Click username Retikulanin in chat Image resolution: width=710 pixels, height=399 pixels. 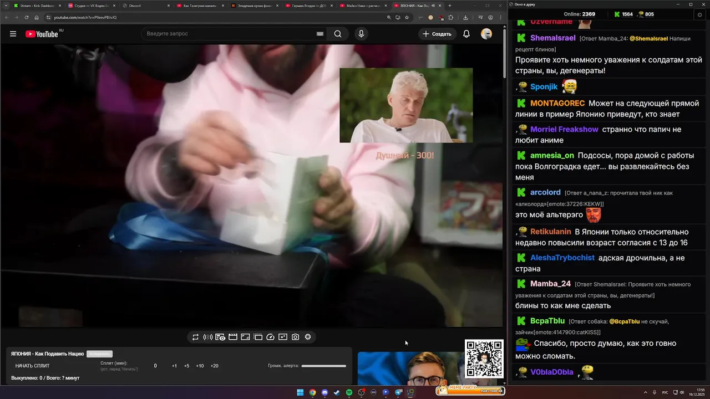pyautogui.click(x=551, y=232)
